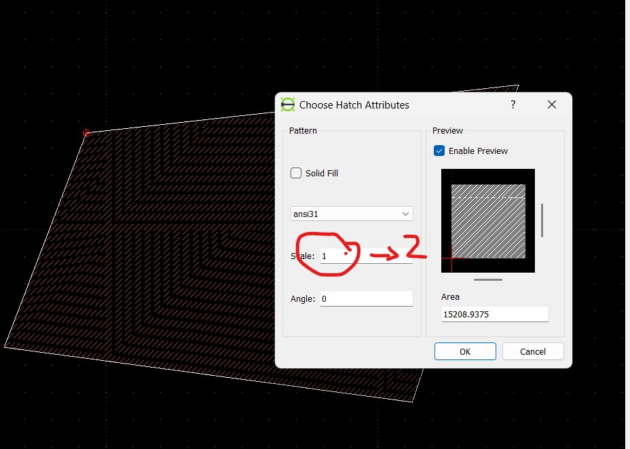Viewport: 630px width, 449px height.
Task: Open the ansi31 pattern dropdown
Action: [352, 214]
